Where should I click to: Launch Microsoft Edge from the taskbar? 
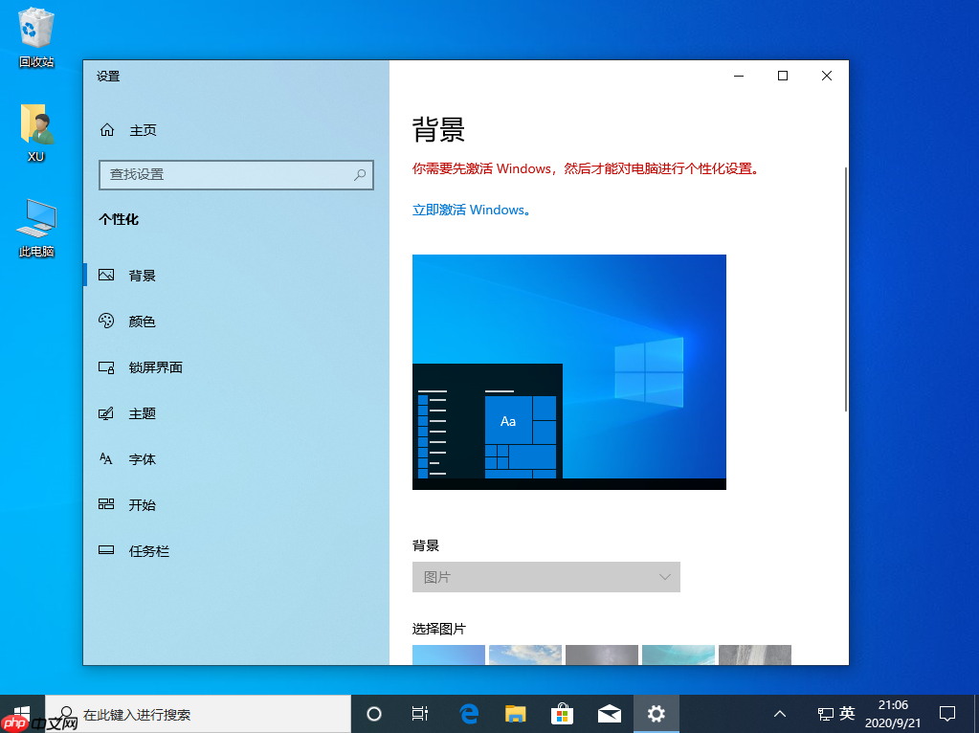468,713
